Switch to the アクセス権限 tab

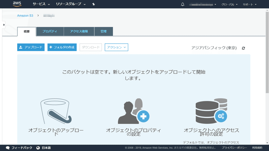[x=79, y=31]
